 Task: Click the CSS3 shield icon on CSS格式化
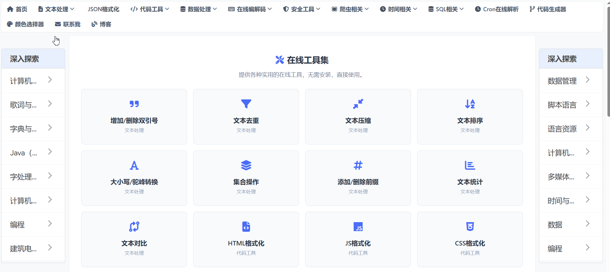pos(470,227)
